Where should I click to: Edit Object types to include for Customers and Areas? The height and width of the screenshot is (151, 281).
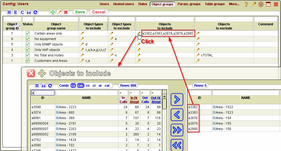(x=82, y=61)
